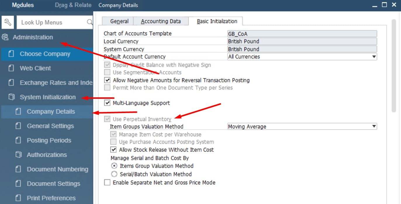
Task: Enable Separate Net and Gross Price Mode
Action: tap(107, 182)
